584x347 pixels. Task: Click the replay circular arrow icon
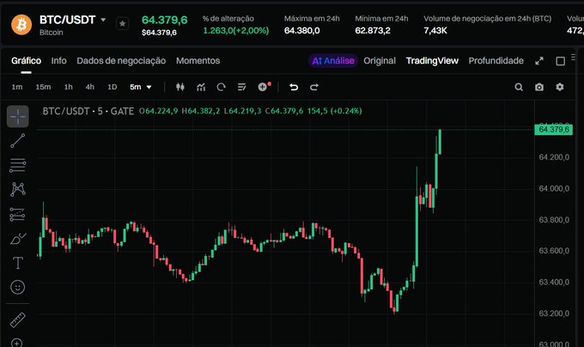coord(222,87)
